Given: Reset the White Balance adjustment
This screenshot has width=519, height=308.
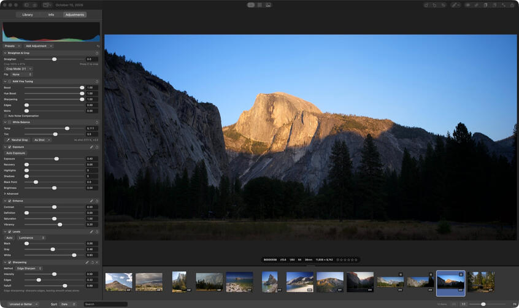Looking at the screenshot, I should pyautogui.click(x=97, y=122).
